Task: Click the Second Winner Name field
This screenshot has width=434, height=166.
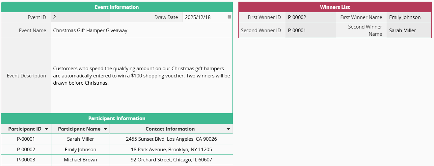Action: (409, 31)
